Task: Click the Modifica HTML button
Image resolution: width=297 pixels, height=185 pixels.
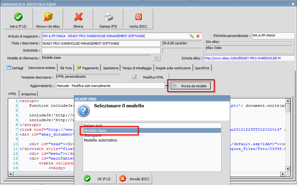Action: point(150,77)
